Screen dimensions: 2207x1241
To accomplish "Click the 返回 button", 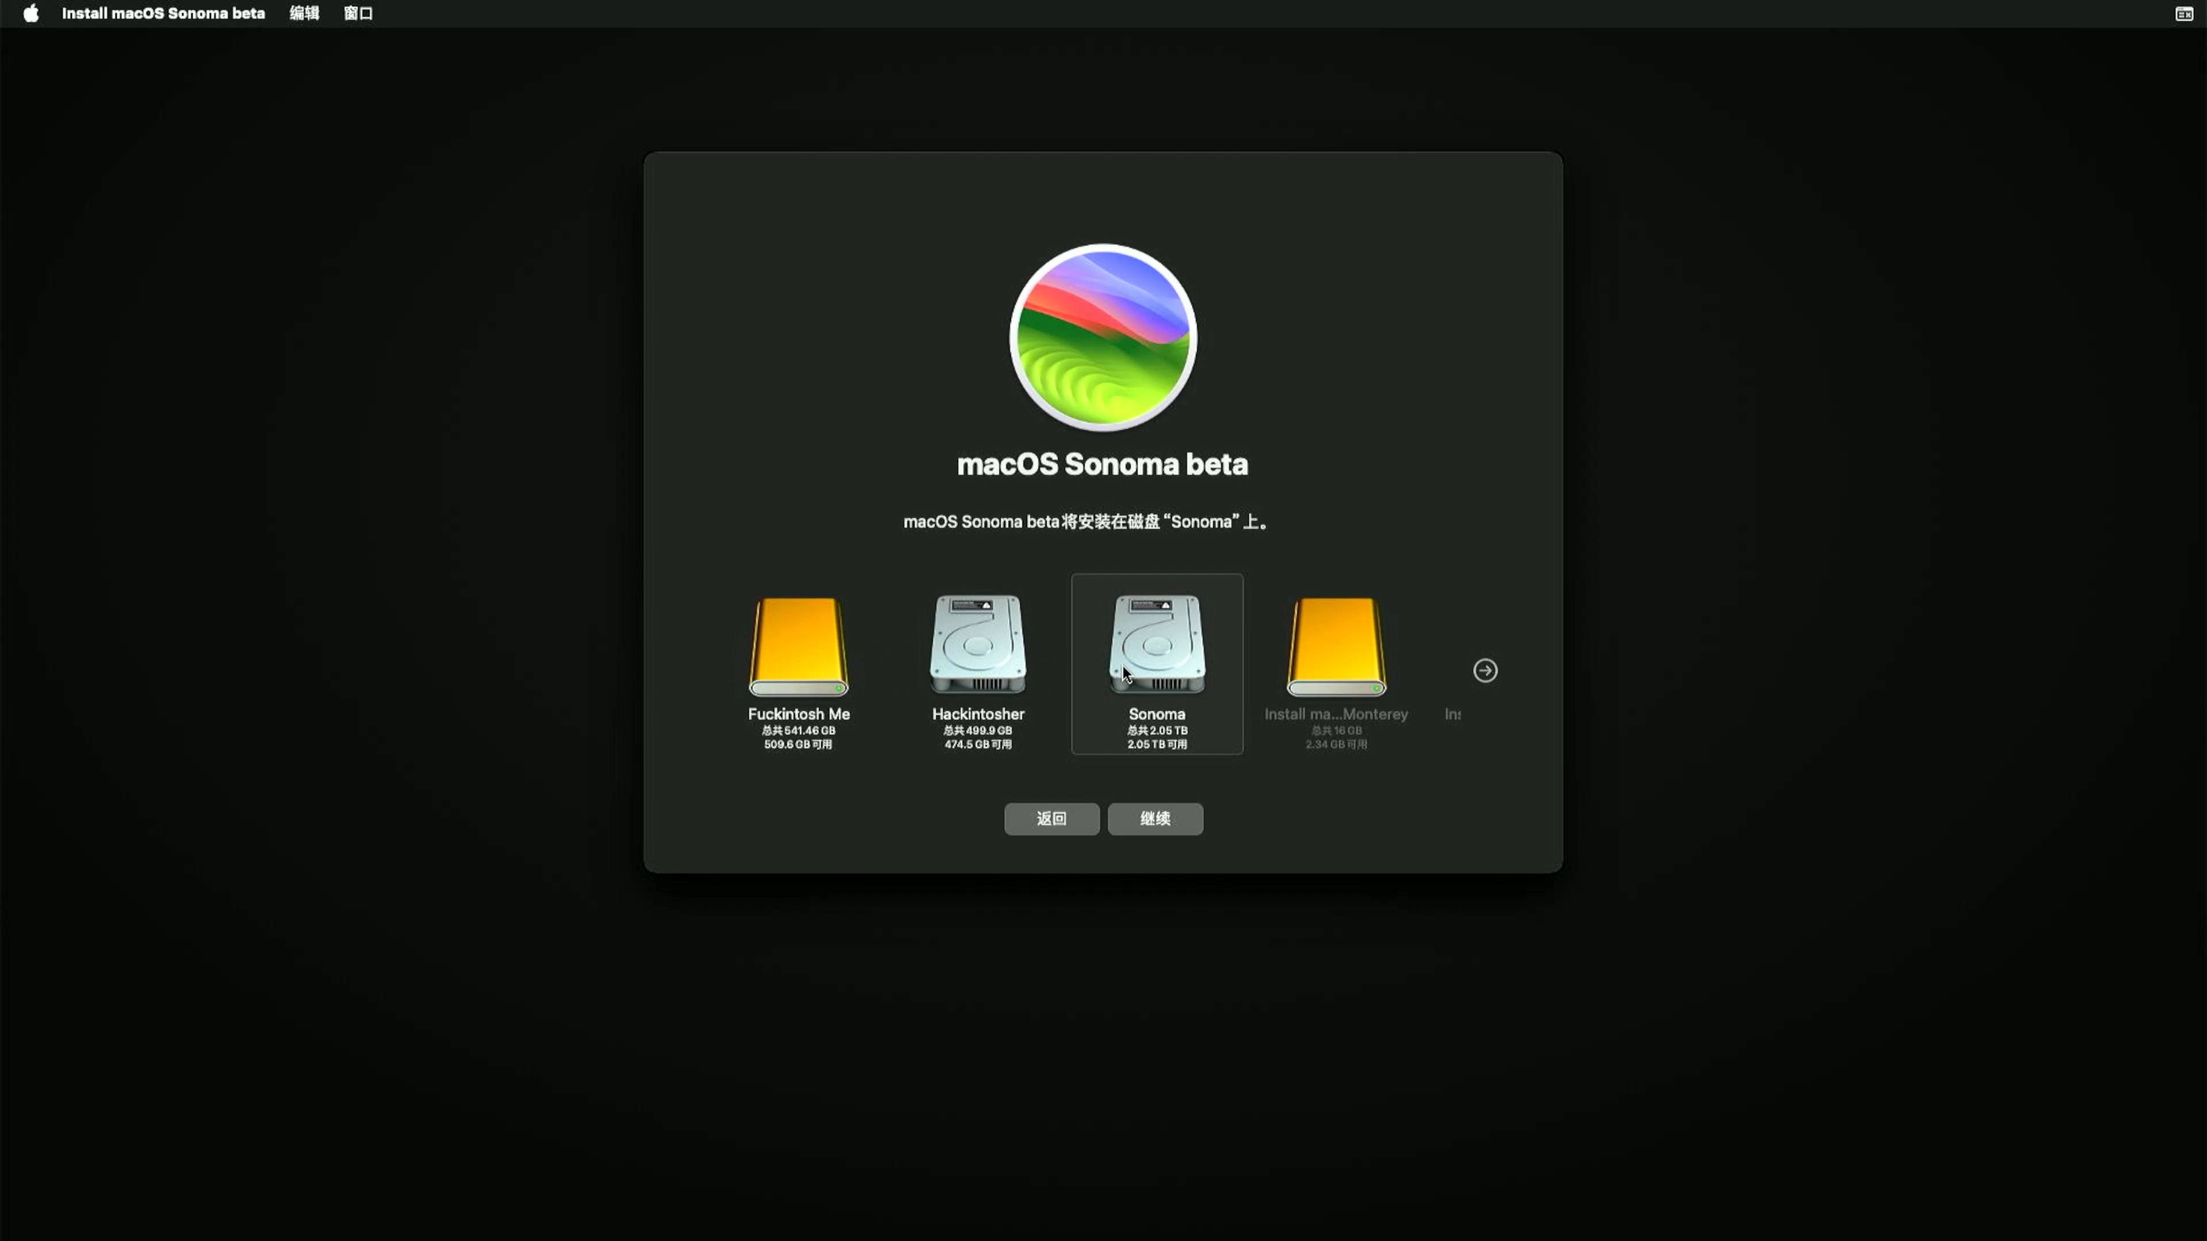I will point(1051,819).
